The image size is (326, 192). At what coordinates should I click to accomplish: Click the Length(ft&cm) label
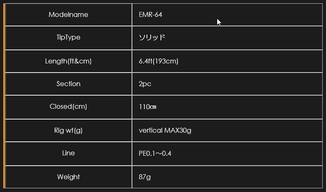point(68,61)
